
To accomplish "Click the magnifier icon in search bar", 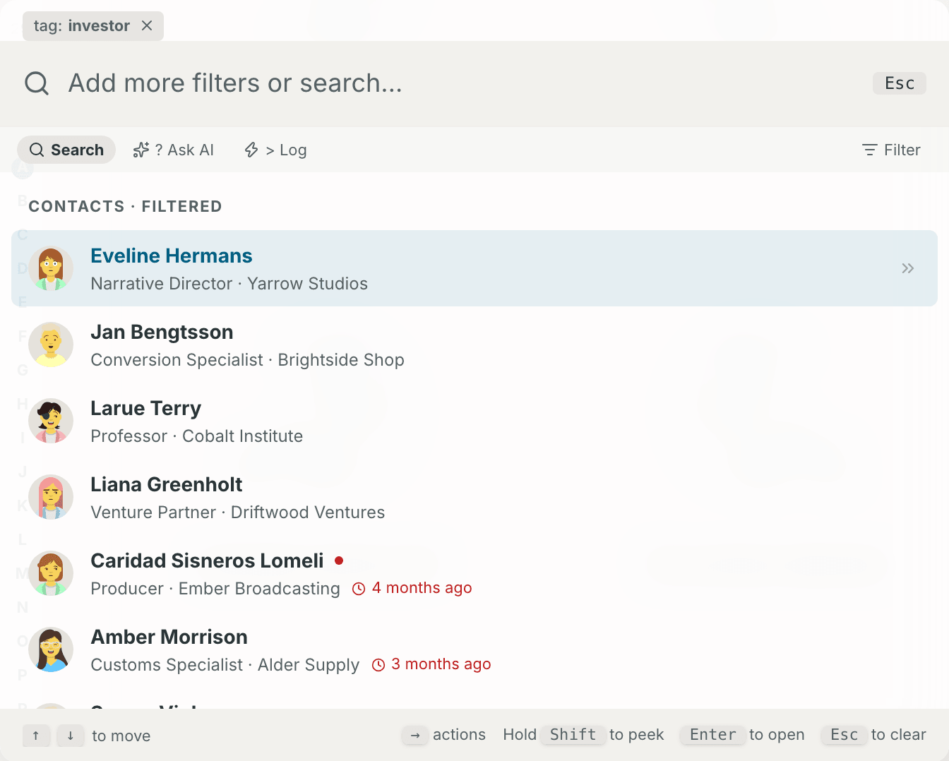I will click(37, 83).
